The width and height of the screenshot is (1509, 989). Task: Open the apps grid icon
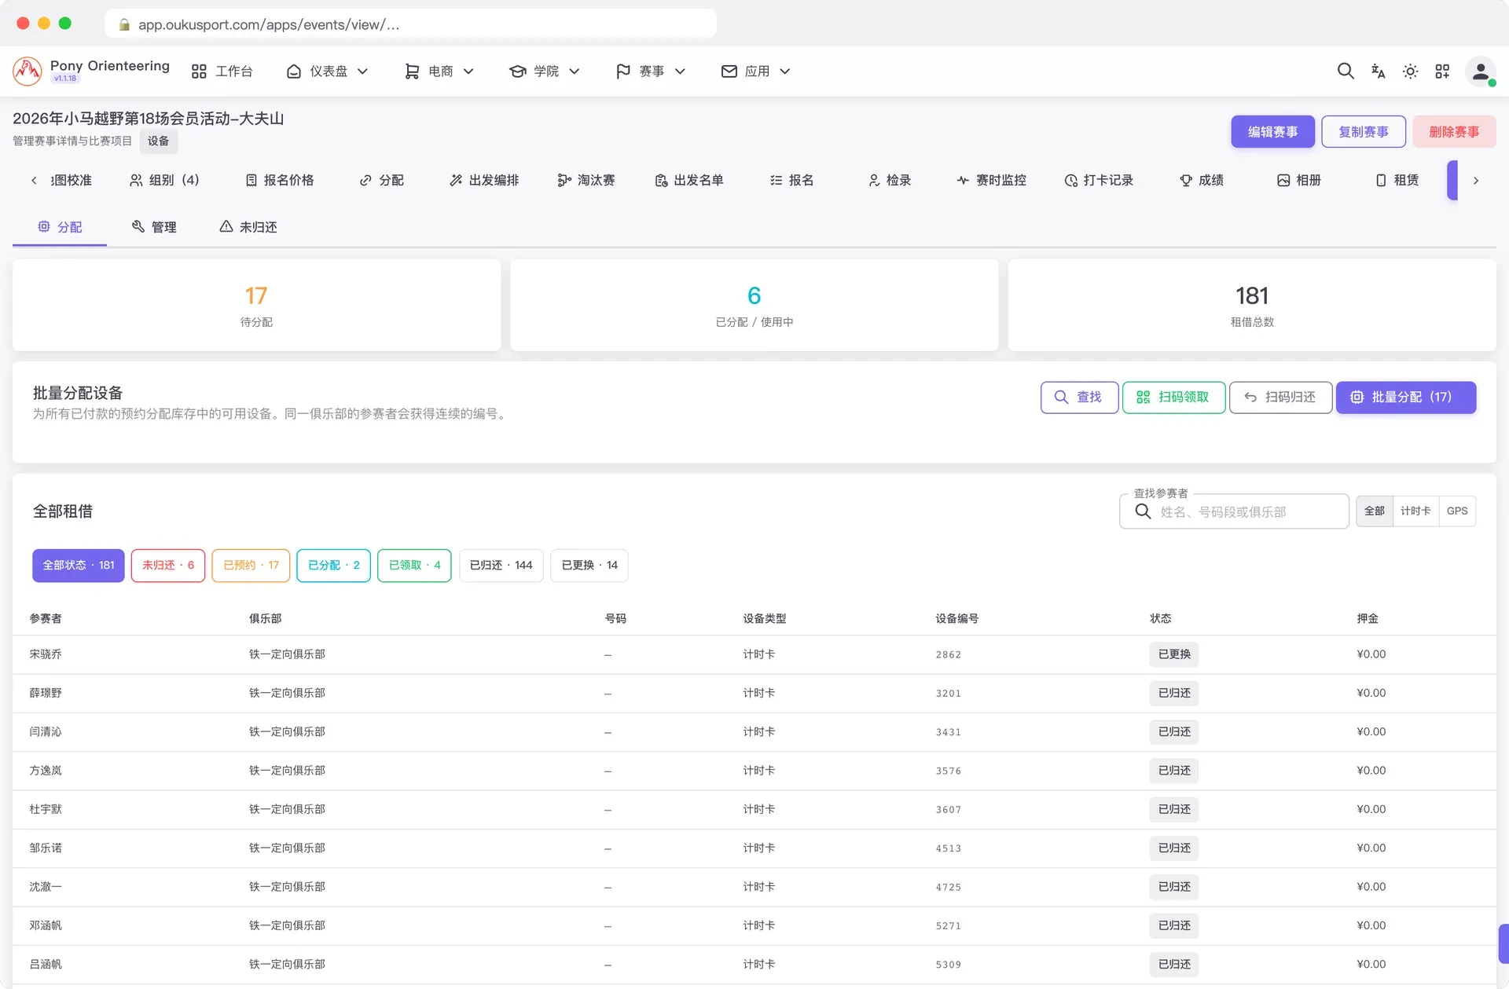[x=1442, y=71]
